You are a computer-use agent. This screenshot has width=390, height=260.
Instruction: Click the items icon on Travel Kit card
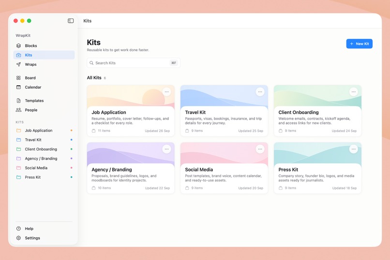pos(187,131)
